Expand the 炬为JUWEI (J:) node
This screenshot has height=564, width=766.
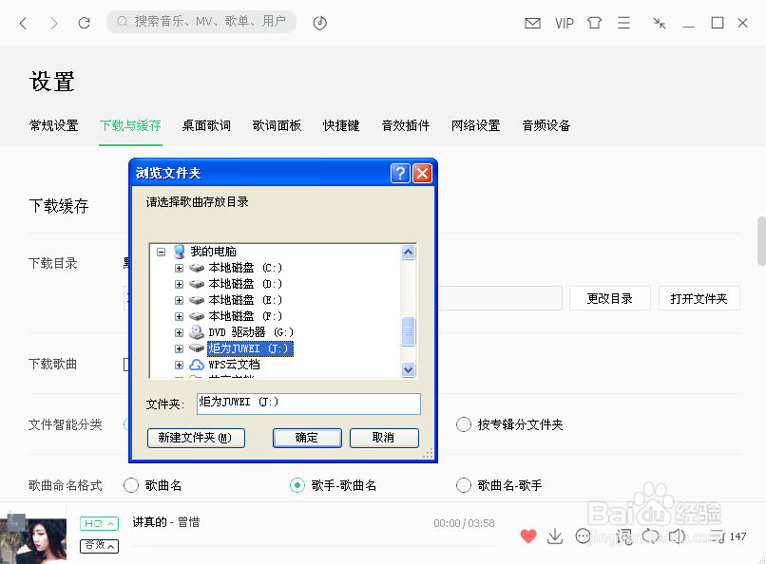(179, 348)
